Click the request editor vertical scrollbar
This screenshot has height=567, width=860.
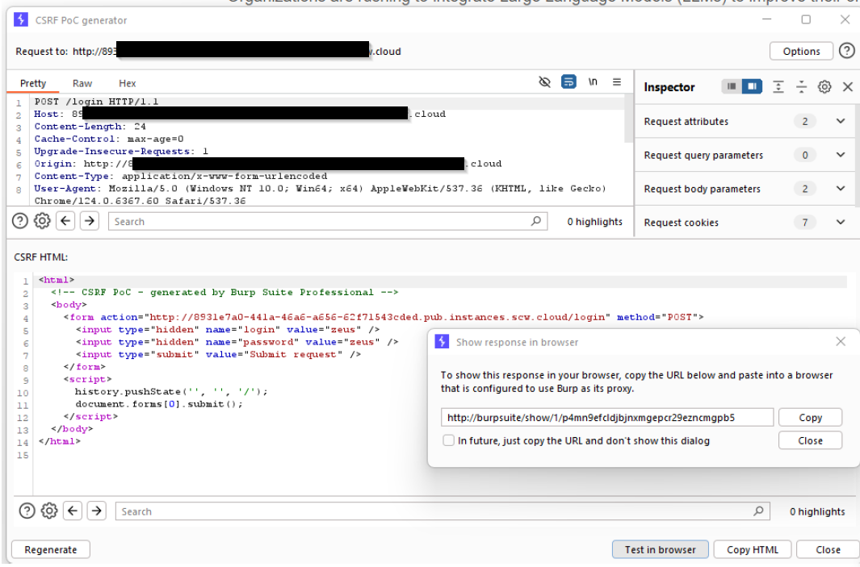coord(628,119)
